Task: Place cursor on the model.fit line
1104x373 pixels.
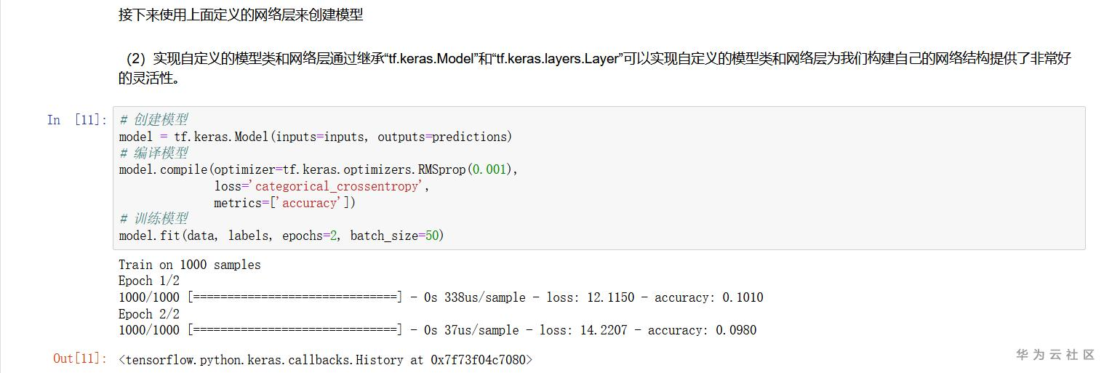Action: point(281,236)
